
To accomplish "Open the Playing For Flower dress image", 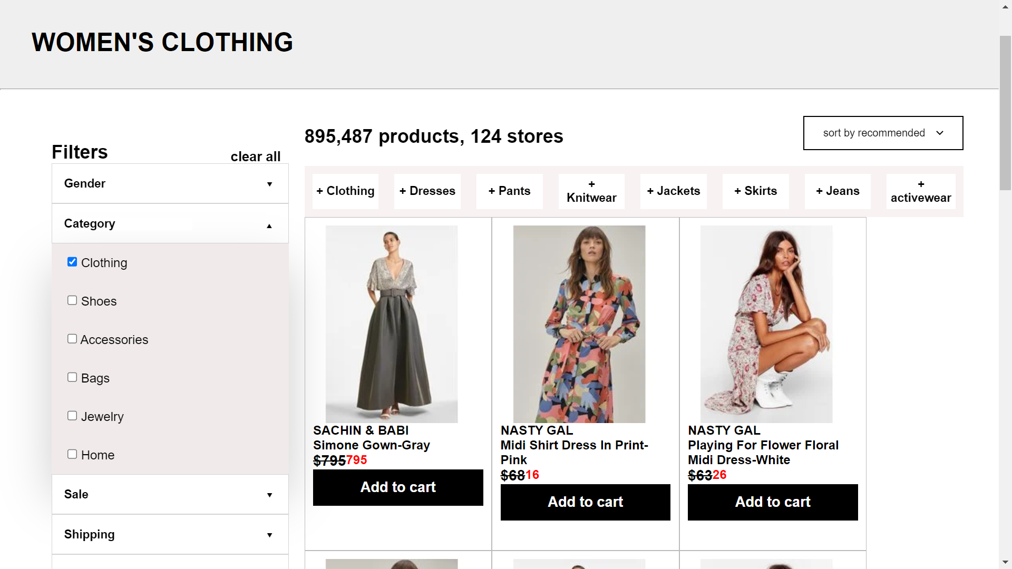I will [x=766, y=324].
